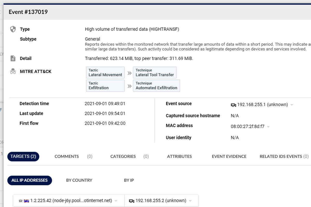This screenshot has height=207, width=311.
Task: Click the Lateral Tool Transfer technique
Action: coord(155,73)
